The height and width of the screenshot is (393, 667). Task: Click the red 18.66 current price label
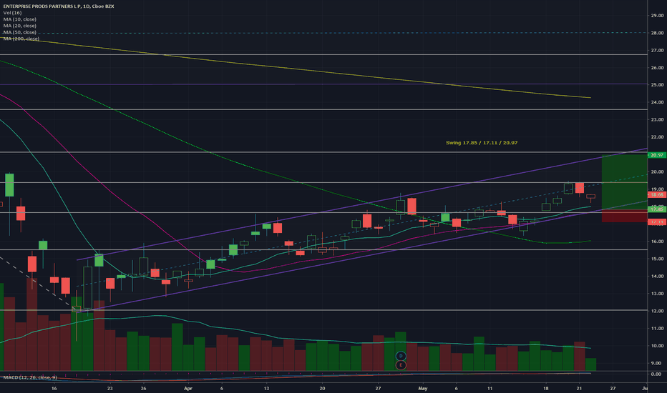click(657, 194)
